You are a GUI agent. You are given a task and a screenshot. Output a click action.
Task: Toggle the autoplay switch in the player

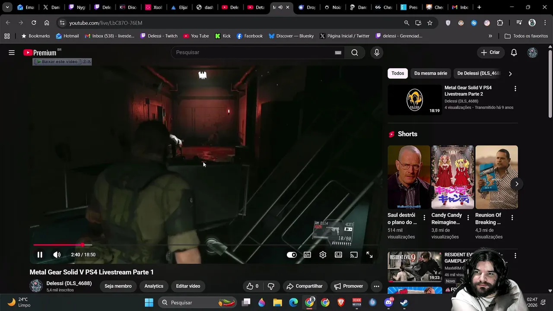coord(292,255)
